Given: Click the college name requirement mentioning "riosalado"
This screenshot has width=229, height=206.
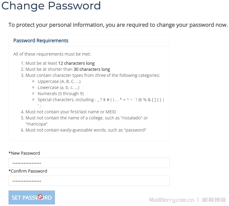Looking at the screenshot, I should [x=87, y=118].
